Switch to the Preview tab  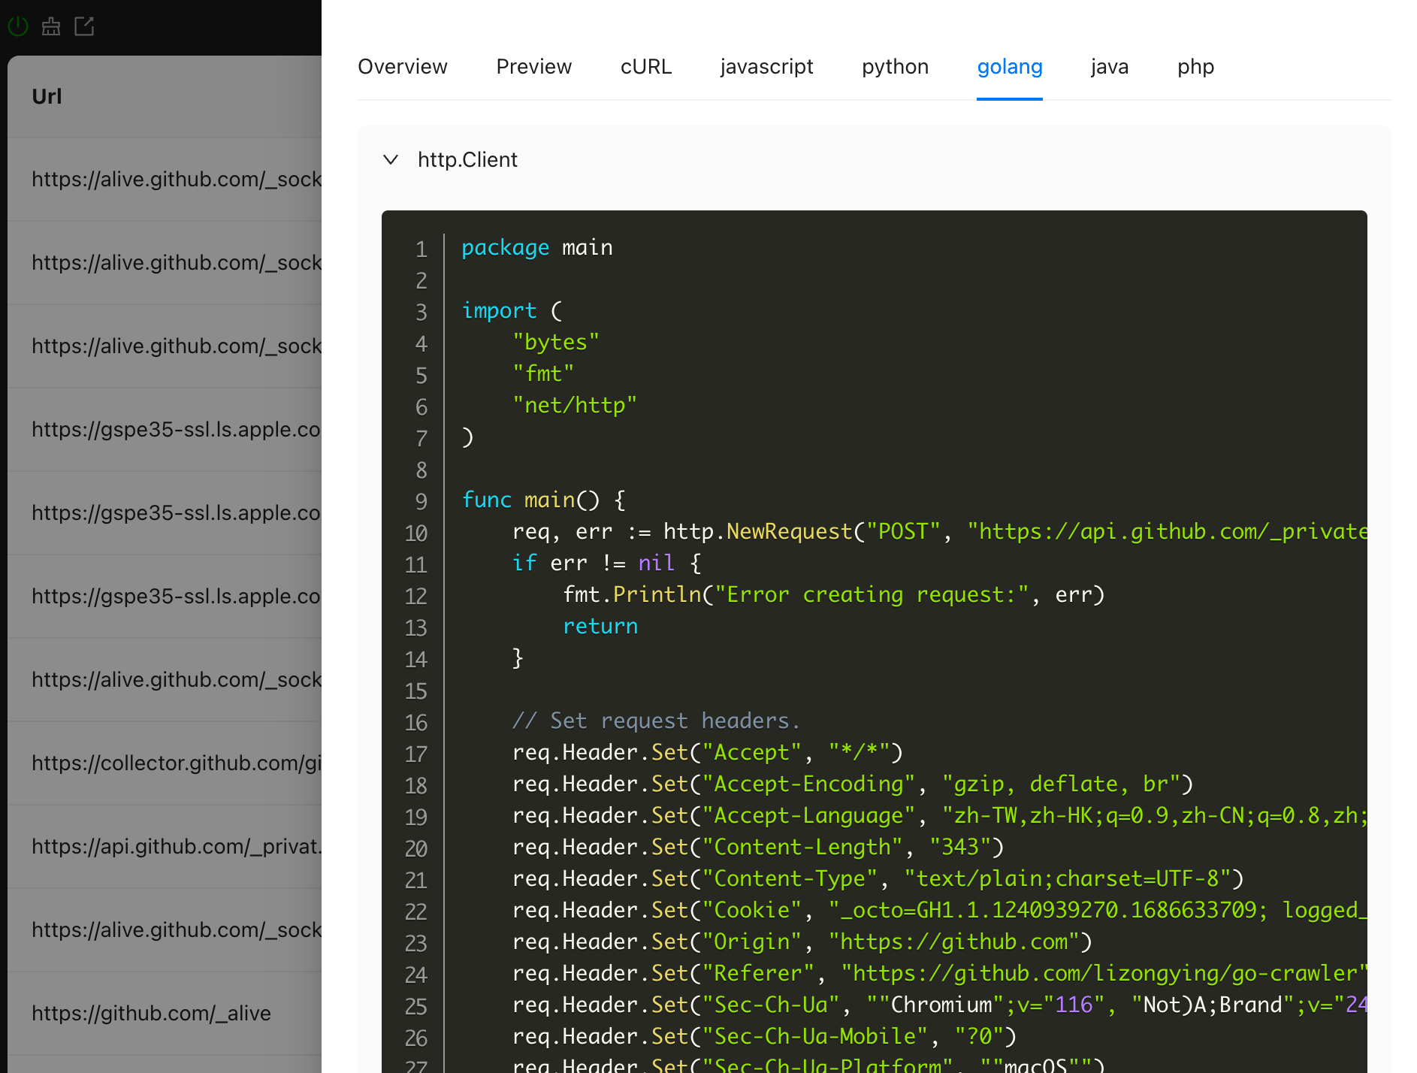coord(534,67)
